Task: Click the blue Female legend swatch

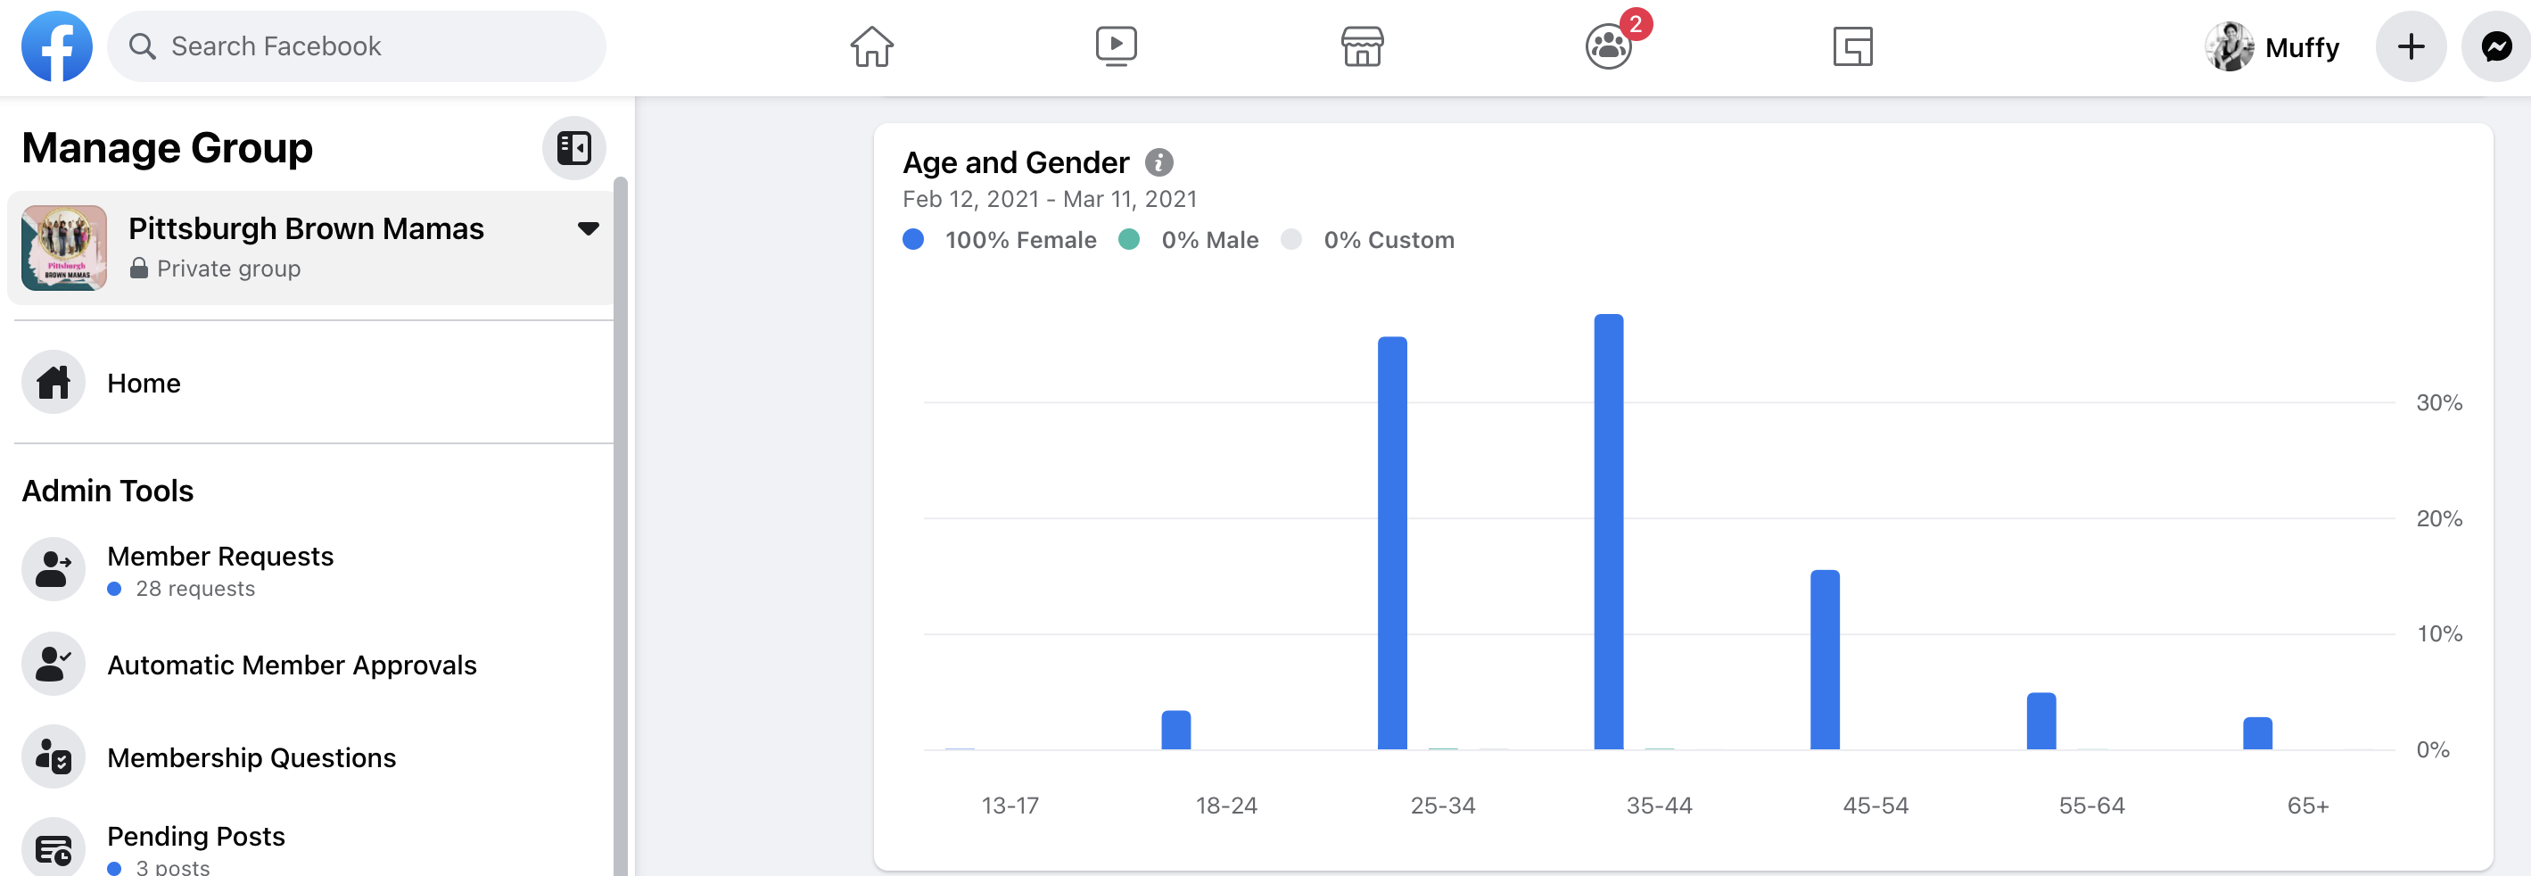Action: pyautogui.click(x=912, y=240)
